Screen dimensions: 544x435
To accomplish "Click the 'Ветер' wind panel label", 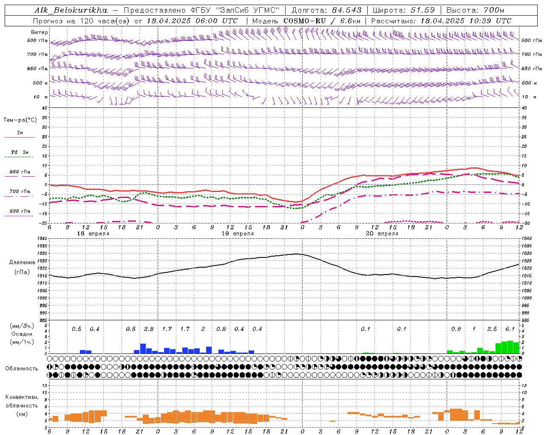I will coord(40,32).
